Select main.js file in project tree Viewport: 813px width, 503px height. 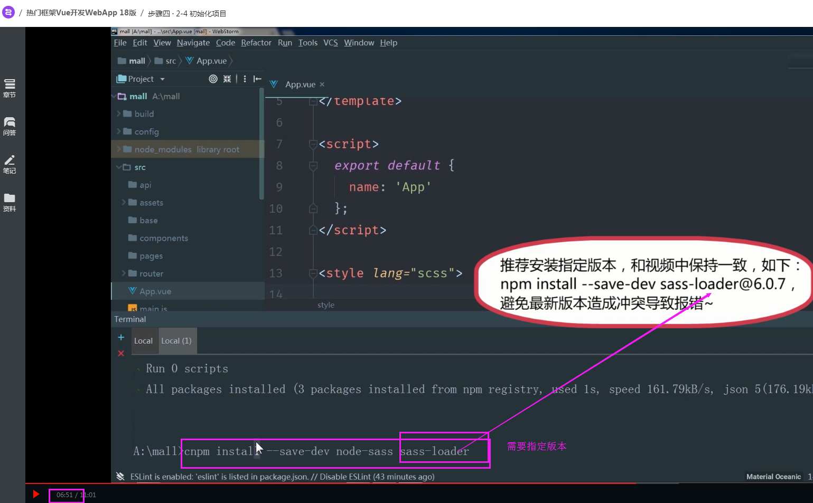(148, 308)
